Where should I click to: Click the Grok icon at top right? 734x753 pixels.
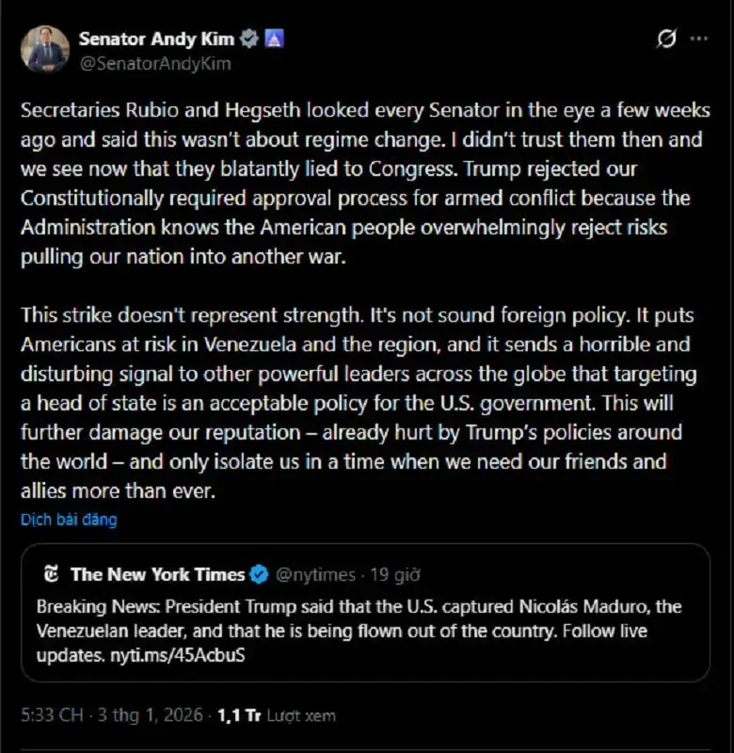[x=665, y=40]
